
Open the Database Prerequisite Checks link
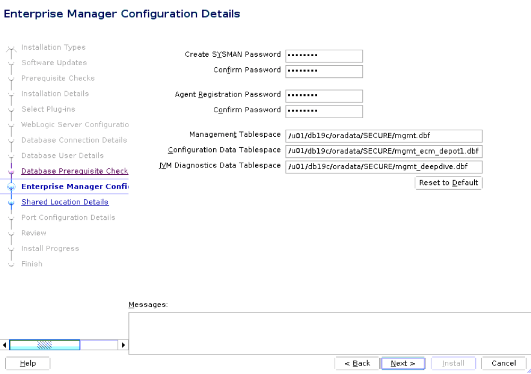point(74,171)
